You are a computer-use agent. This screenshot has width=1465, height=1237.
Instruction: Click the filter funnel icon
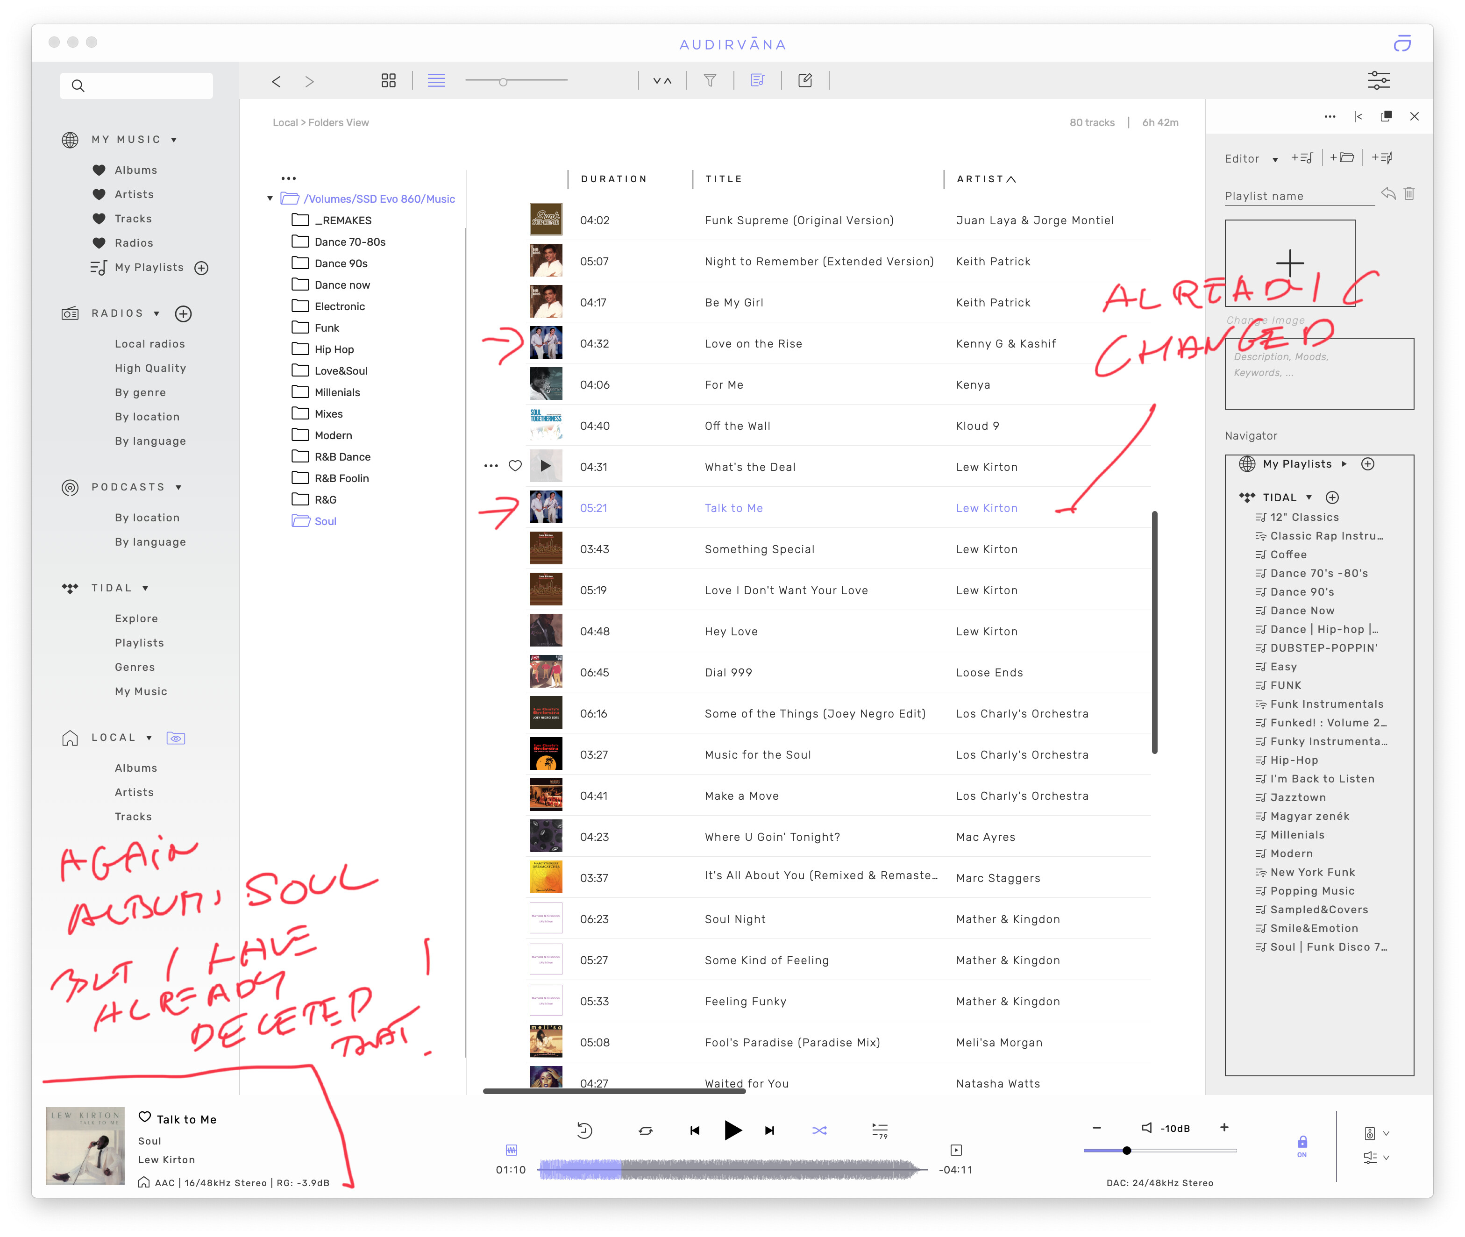(x=710, y=81)
